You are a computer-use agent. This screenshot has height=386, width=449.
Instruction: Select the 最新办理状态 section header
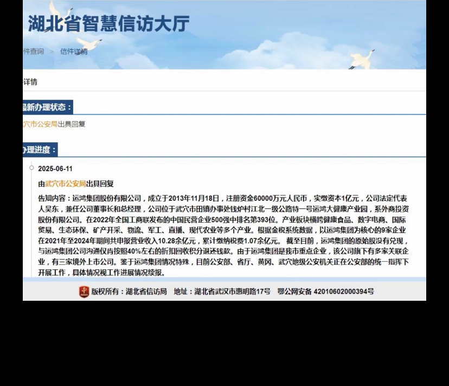coord(48,107)
